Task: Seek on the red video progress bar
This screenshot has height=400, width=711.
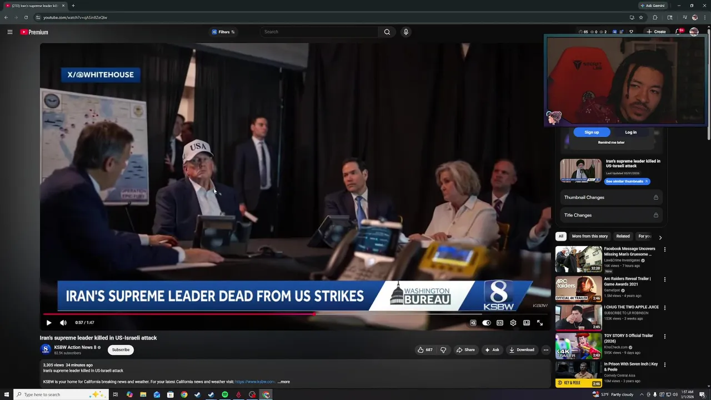Action: [295, 314]
